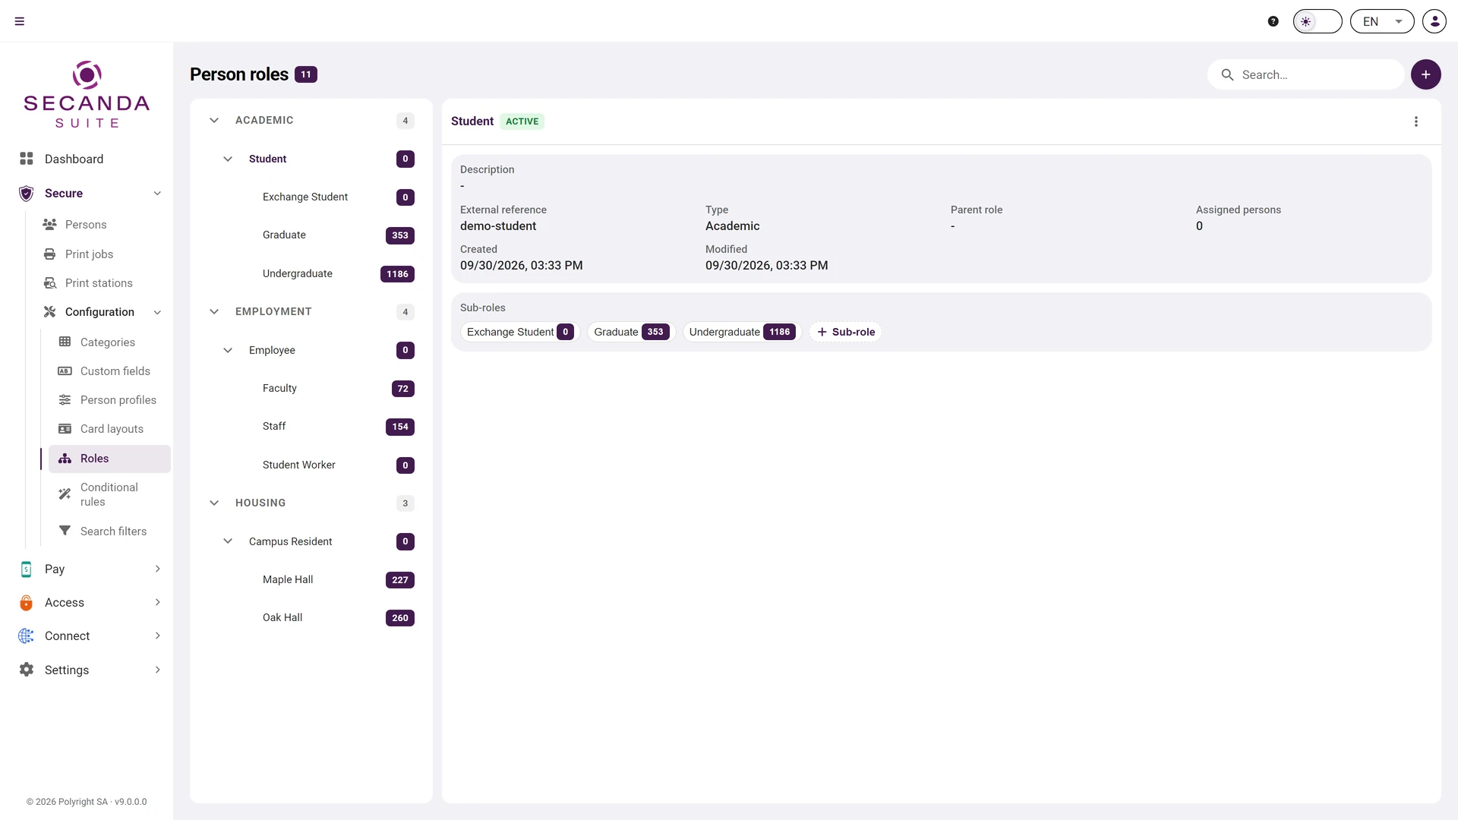The image size is (1458, 820).
Task: Click the help question mark icon
Action: [x=1273, y=21]
